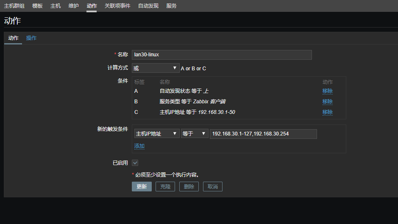This screenshot has width=398, height=224.
Task: Click the expression text A or B or C
Action: [x=193, y=69]
